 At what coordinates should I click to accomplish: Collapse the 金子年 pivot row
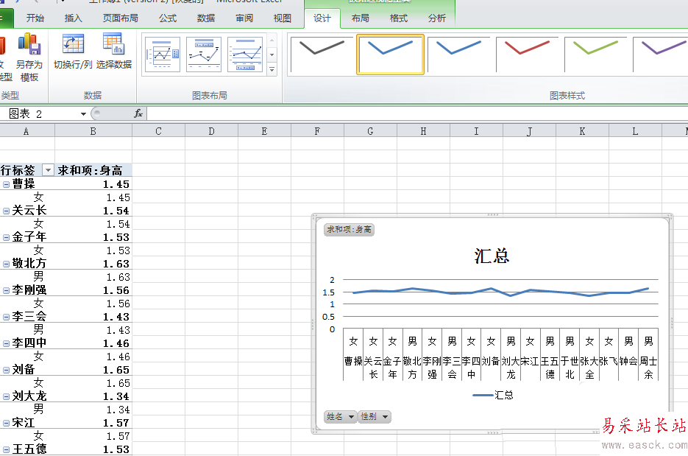click(6, 237)
